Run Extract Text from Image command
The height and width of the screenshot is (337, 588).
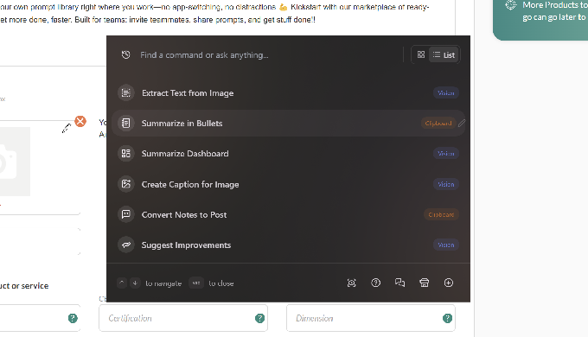[288, 93]
